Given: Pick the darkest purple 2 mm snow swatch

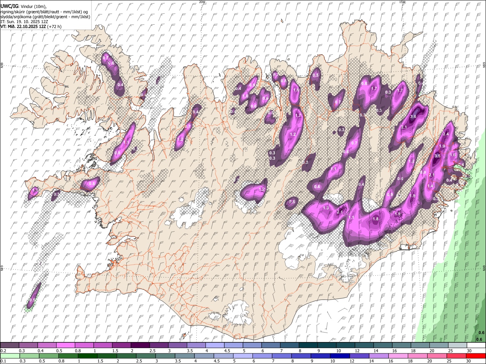Looking at the screenshot, I should 140,345.
